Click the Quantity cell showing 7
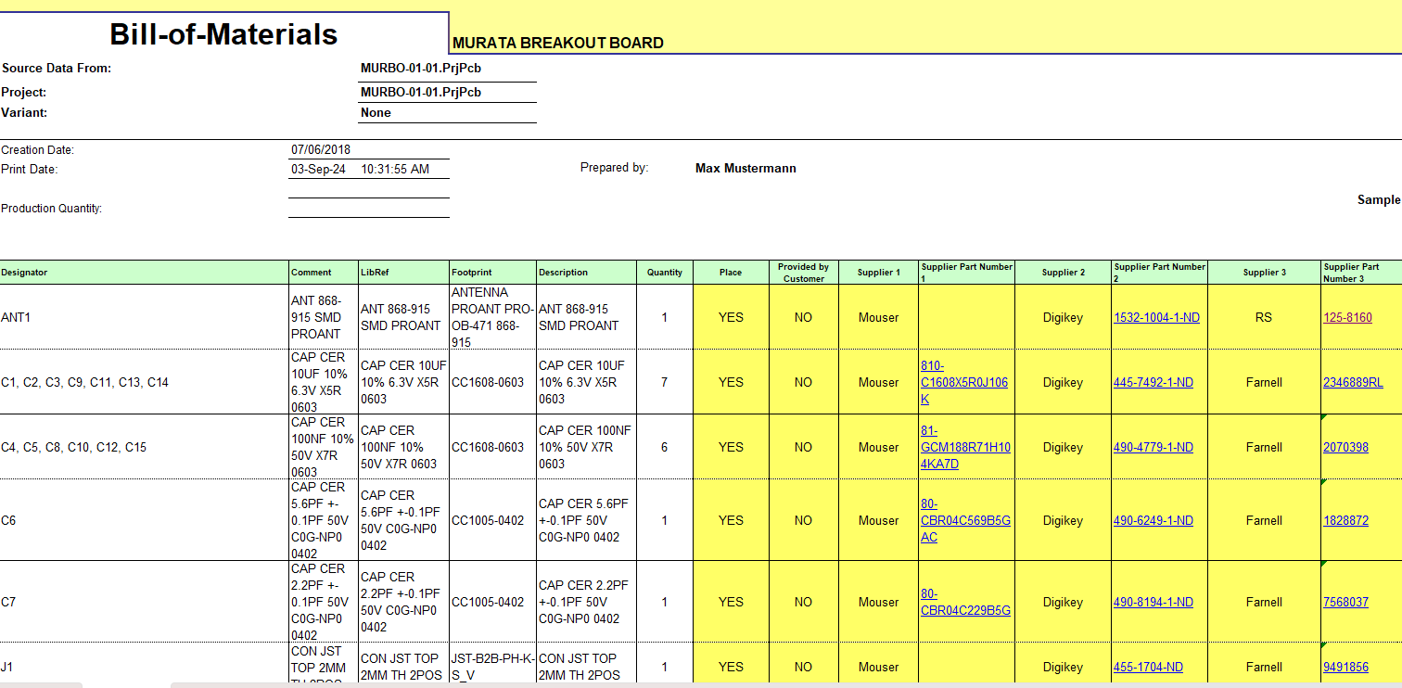The image size is (1402, 688). pos(664,382)
